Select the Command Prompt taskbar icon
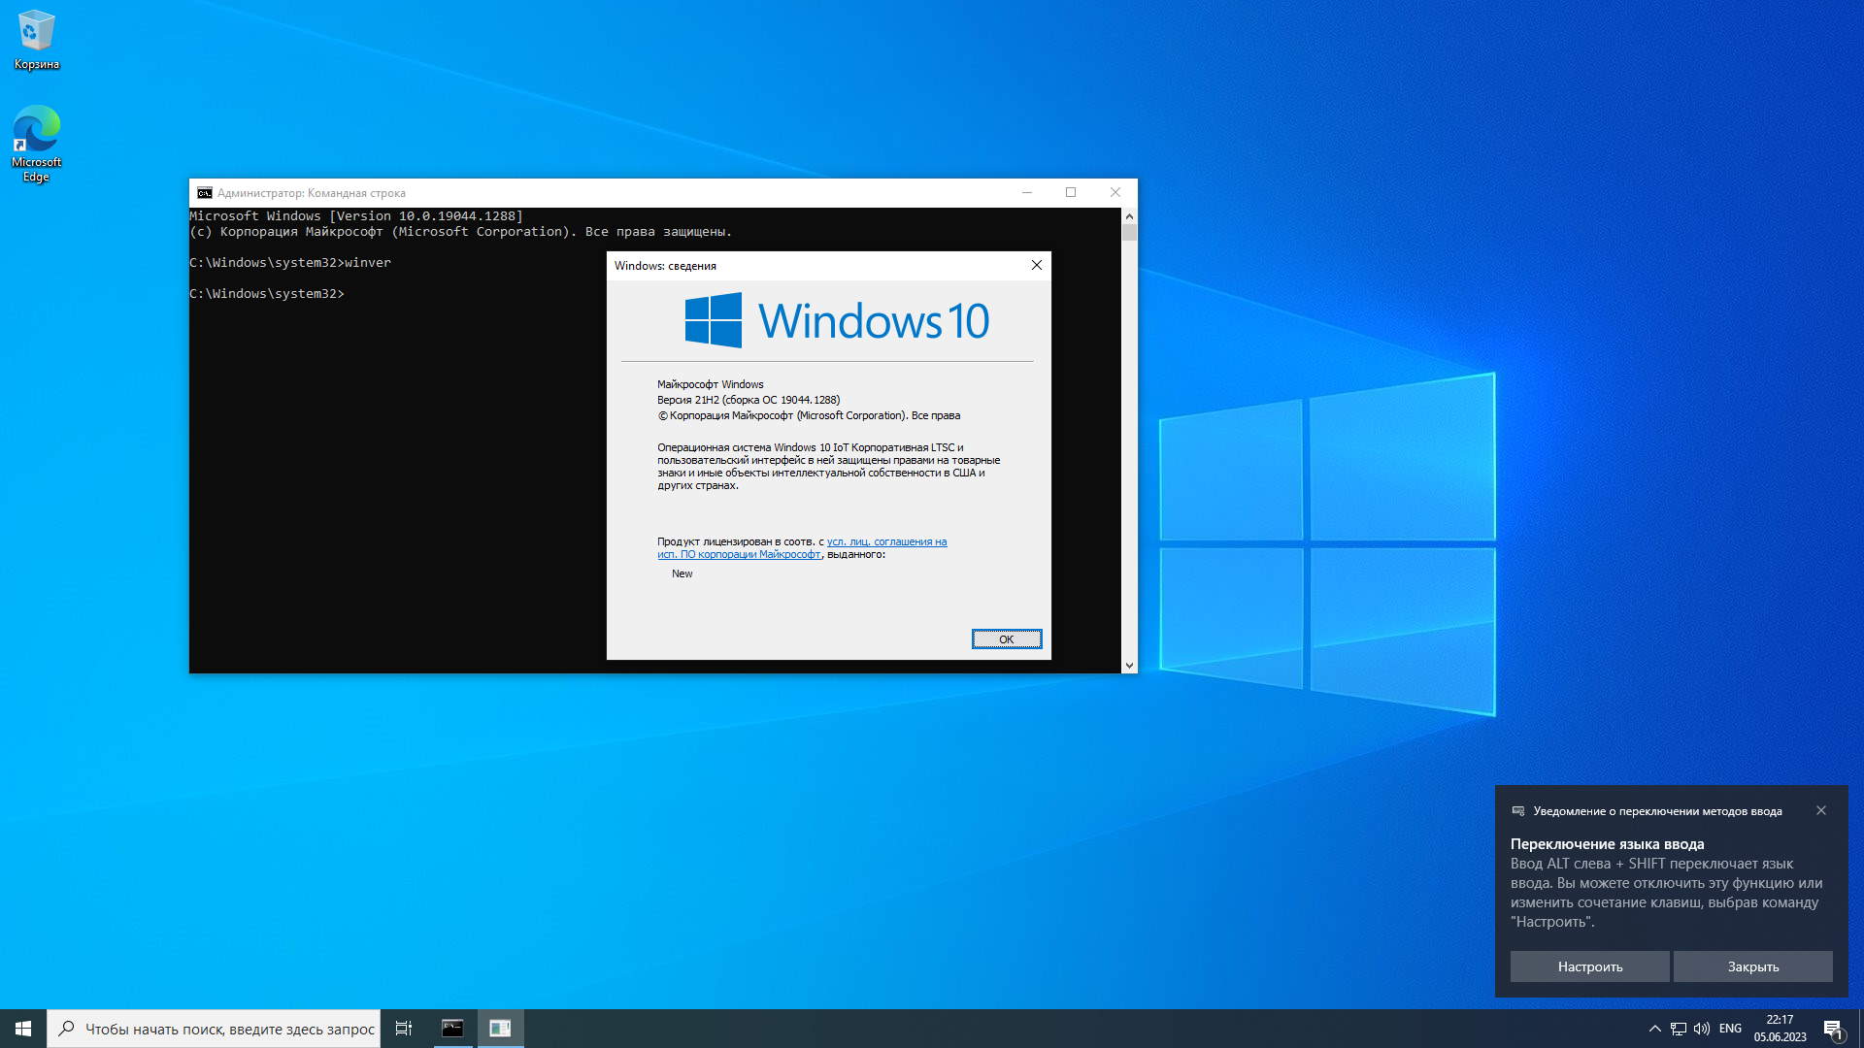Image resolution: width=1864 pixels, height=1048 pixels. 449,1028
